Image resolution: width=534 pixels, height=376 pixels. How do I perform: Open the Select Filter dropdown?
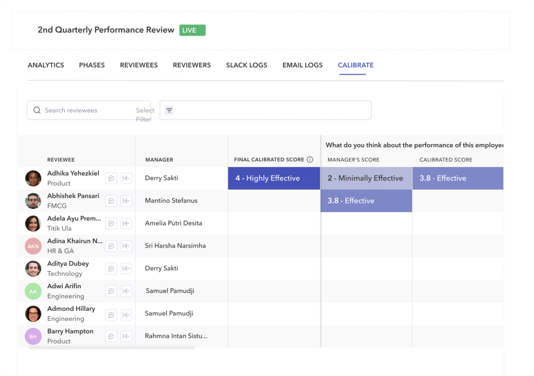pos(145,115)
